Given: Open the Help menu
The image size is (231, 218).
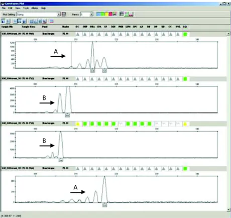Looking at the screenshot, I should (x=43, y=8).
